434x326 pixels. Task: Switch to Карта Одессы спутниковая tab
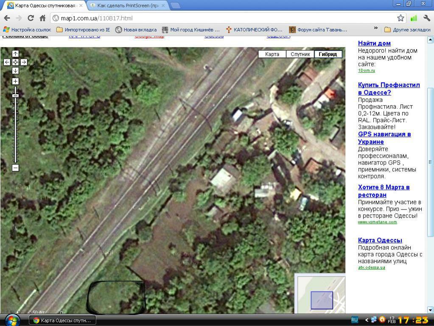45,6
